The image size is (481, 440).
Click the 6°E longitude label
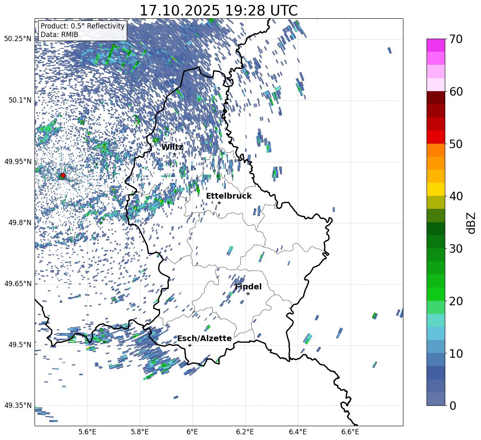pos(192,432)
